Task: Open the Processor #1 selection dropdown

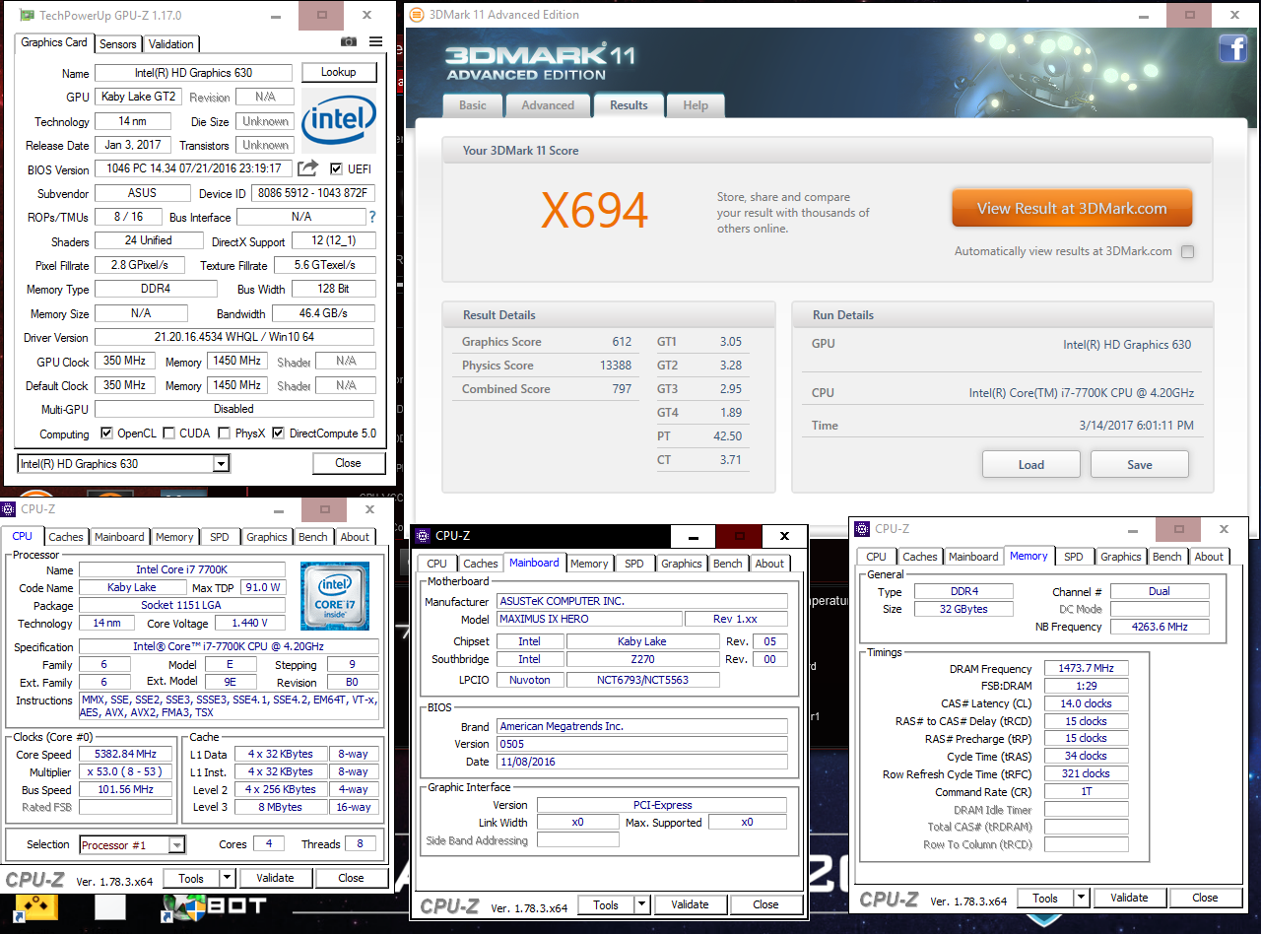Action: tap(132, 844)
